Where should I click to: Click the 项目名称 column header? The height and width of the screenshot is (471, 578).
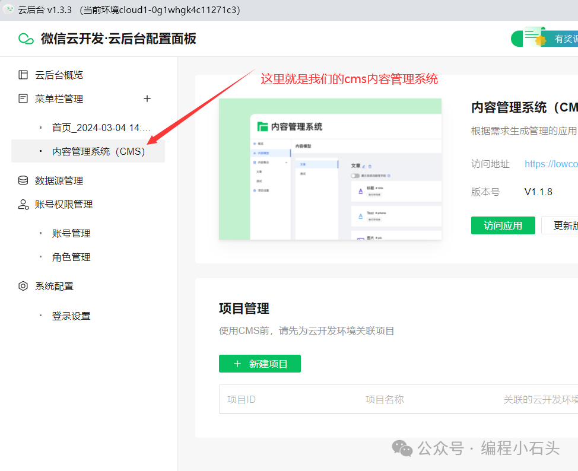click(x=385, y=399)
